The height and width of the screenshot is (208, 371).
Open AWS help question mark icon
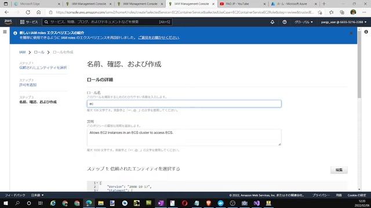point(285,22)
